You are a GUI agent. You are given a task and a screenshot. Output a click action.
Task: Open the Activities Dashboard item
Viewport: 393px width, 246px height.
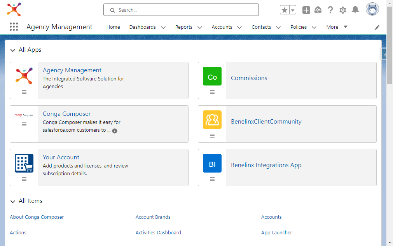[158, 233]
